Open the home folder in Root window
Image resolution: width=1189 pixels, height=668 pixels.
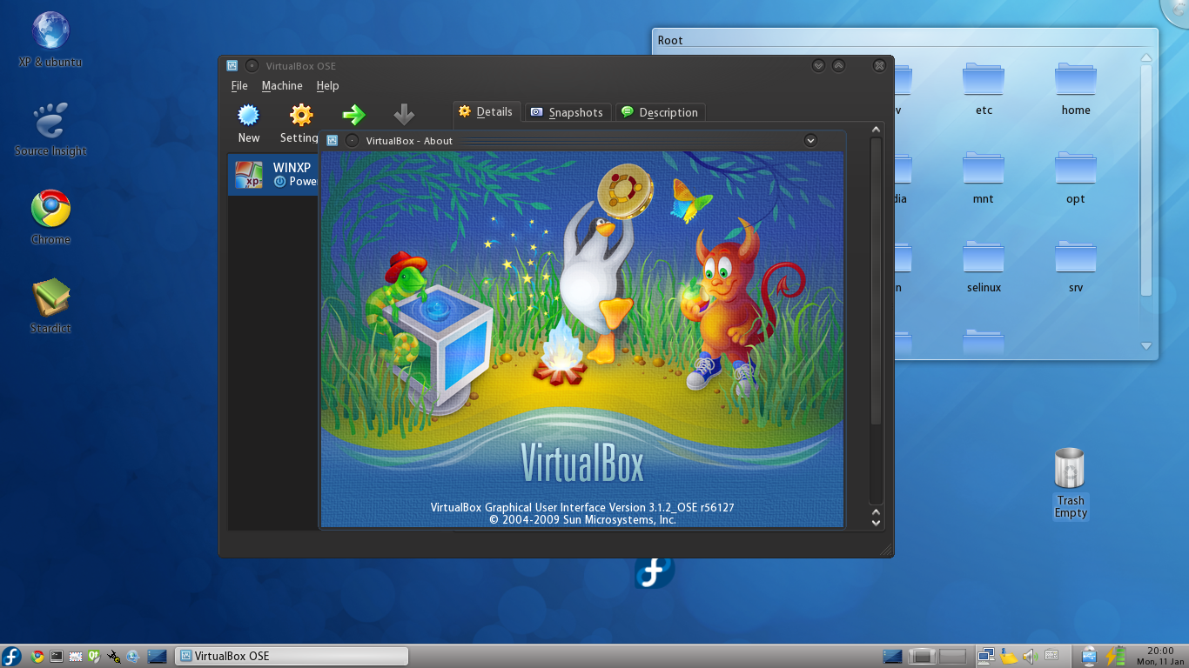point(1076,89)
